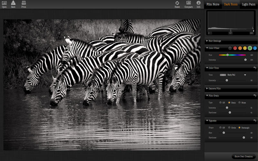Turn Film Grain type Off
This screenshot has width=258, height=161.
[x=221, y=102]
